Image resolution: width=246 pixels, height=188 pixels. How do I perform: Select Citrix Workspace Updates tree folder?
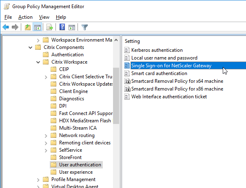pyautogui.click(x=86, y=84)
